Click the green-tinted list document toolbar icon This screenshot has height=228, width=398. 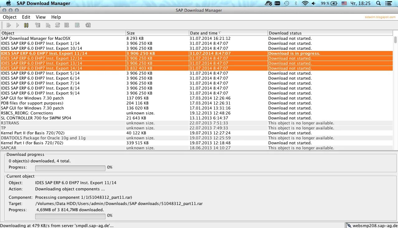click(77, 25)
